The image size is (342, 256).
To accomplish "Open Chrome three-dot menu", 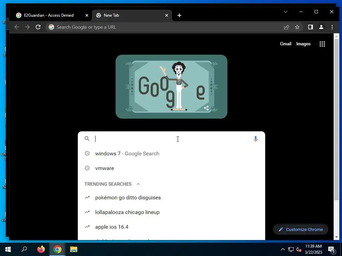I will coord(332,27).
